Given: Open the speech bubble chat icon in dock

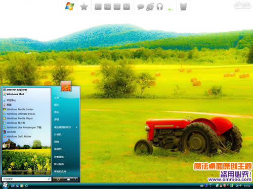Looking at the screenshot, I should click(x=141, y=7).
